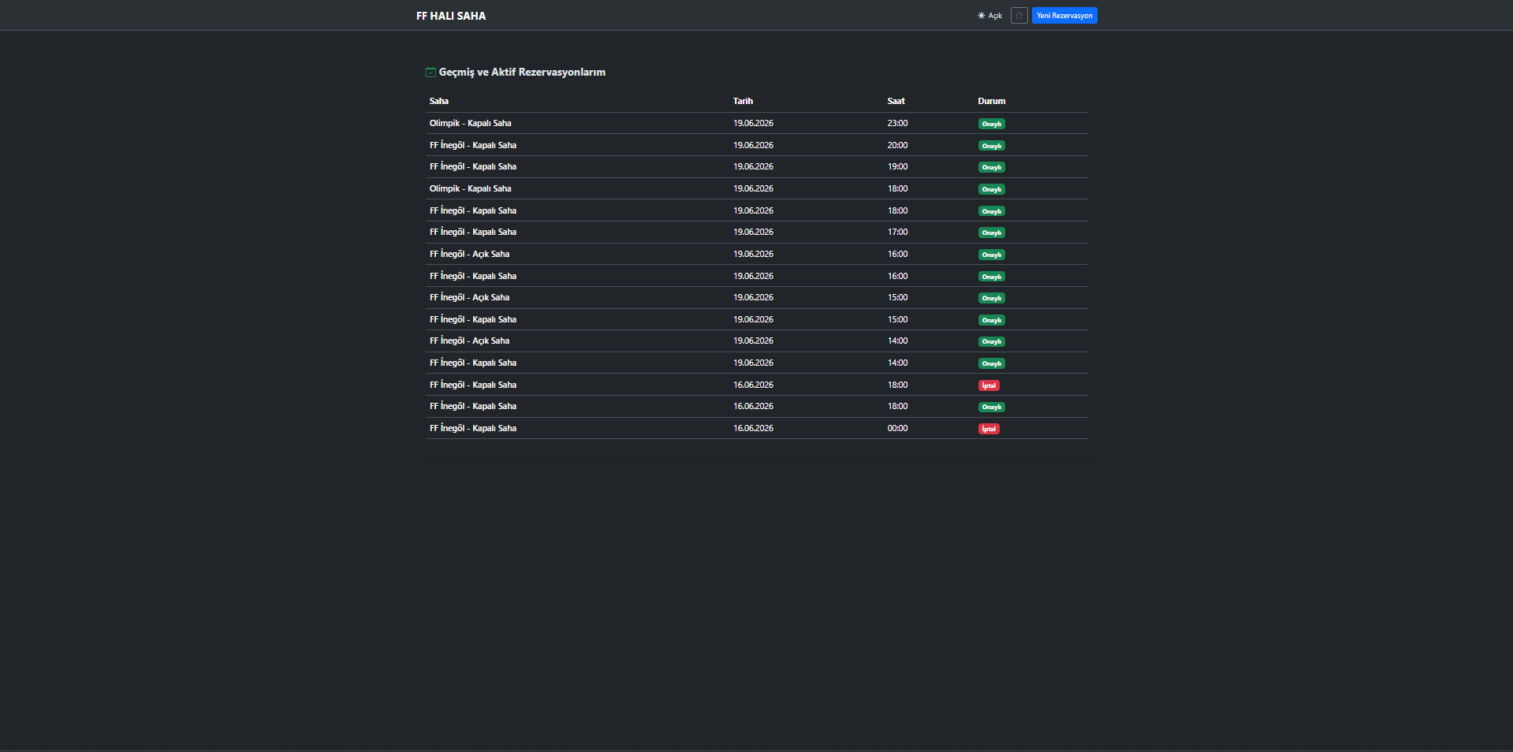Screen dimensions: 1513x752
Task: Click the Geçmiş ve Aktif Rezervasyonlarım heading
Action: 522,72
